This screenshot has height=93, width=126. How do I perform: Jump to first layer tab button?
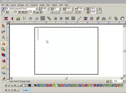point(6,90)
